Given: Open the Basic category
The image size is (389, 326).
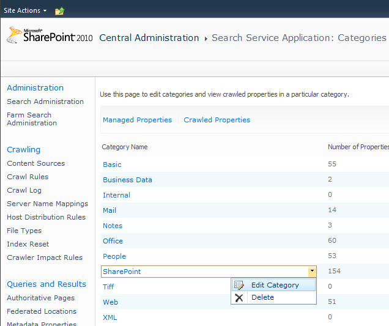Looking at the screenshot, I should click(x=112, y=165).
